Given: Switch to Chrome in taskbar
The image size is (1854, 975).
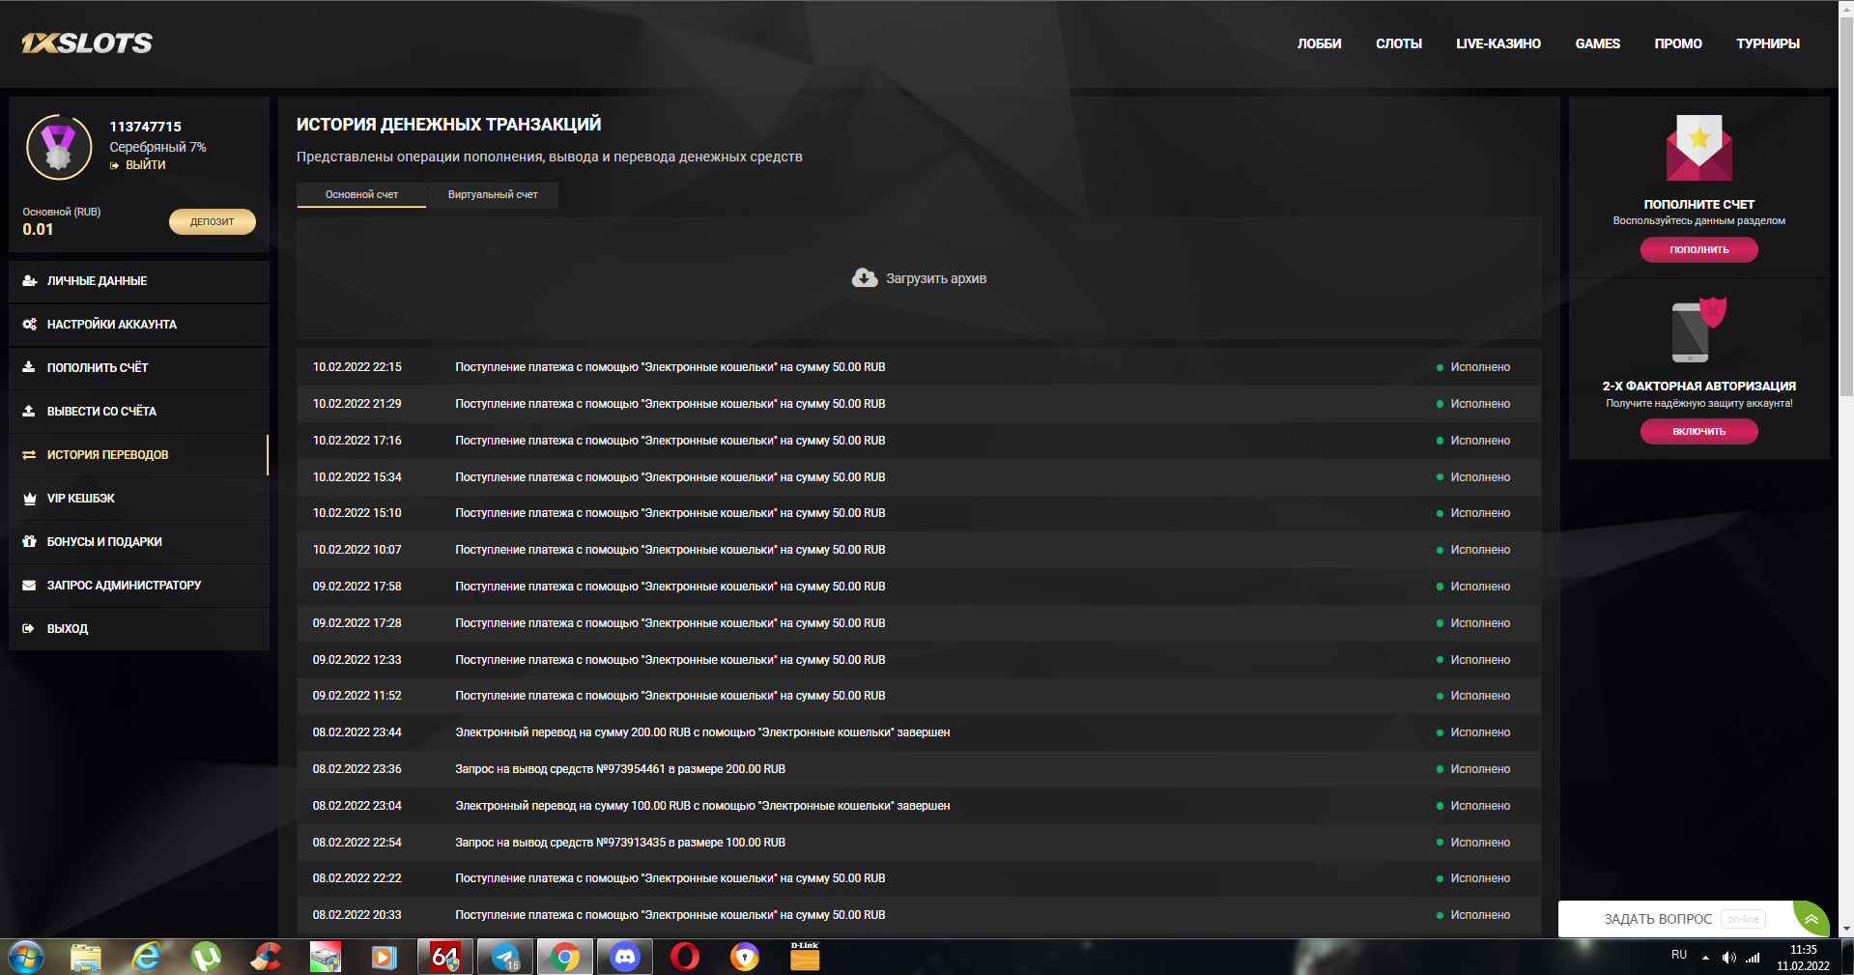Looking at the screenshot, I should tap(565, 958).
